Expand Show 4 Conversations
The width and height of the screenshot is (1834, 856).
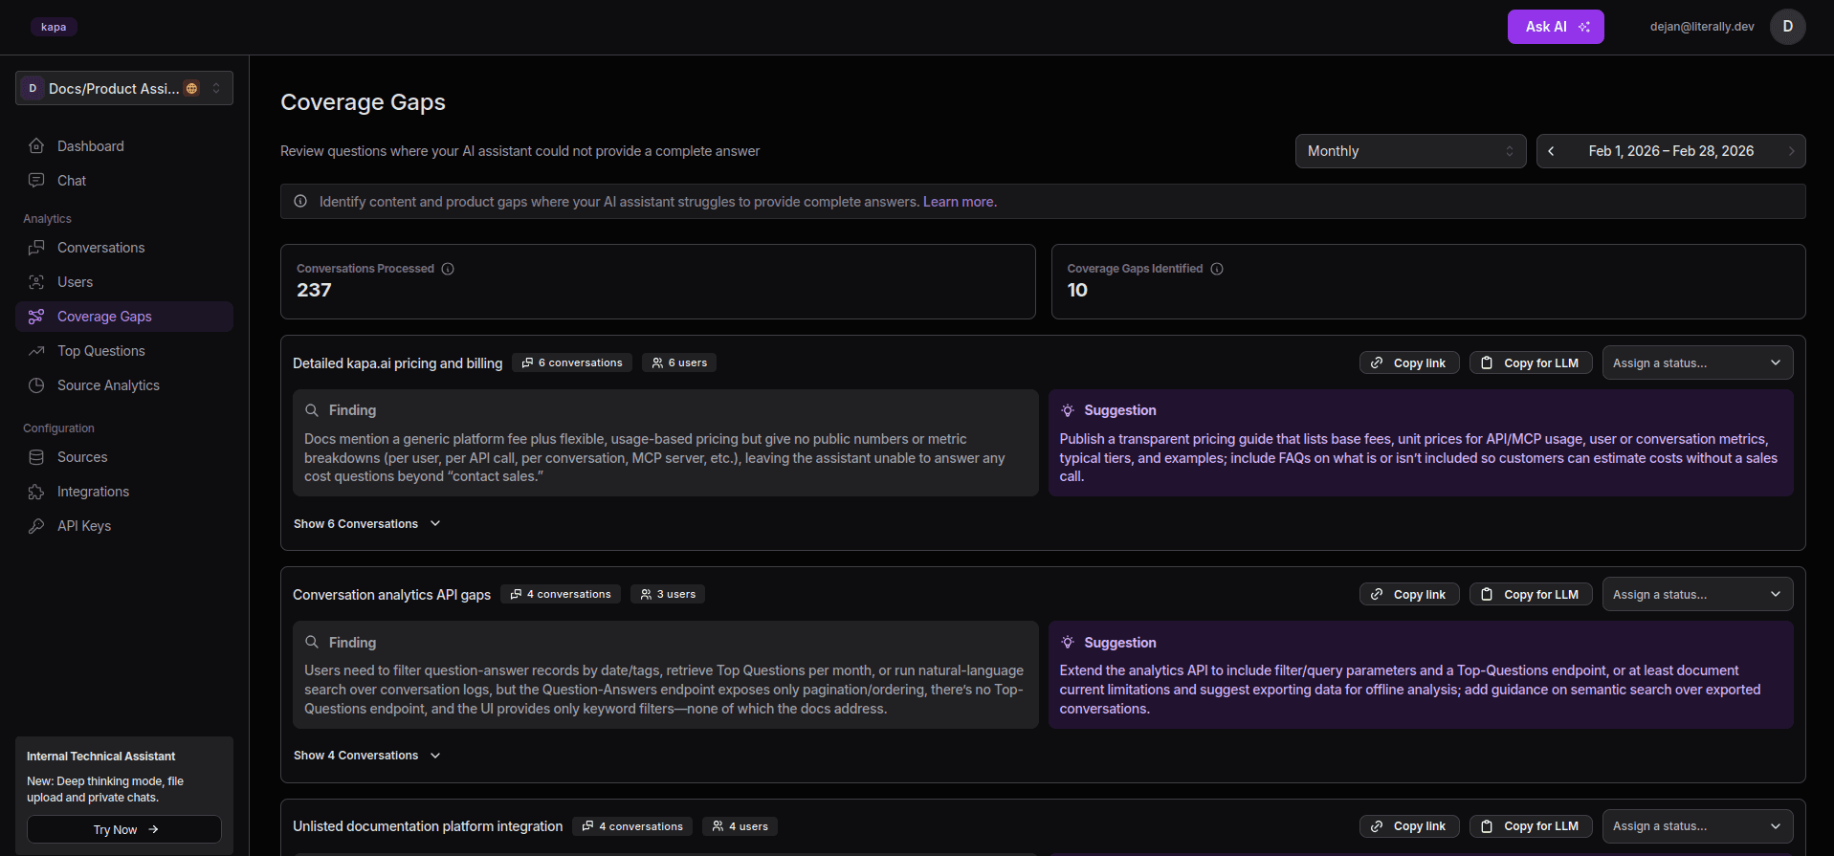367,756
